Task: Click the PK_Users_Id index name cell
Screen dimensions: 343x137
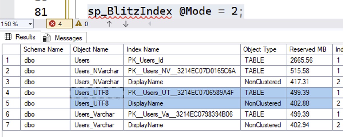Action: 182,60
